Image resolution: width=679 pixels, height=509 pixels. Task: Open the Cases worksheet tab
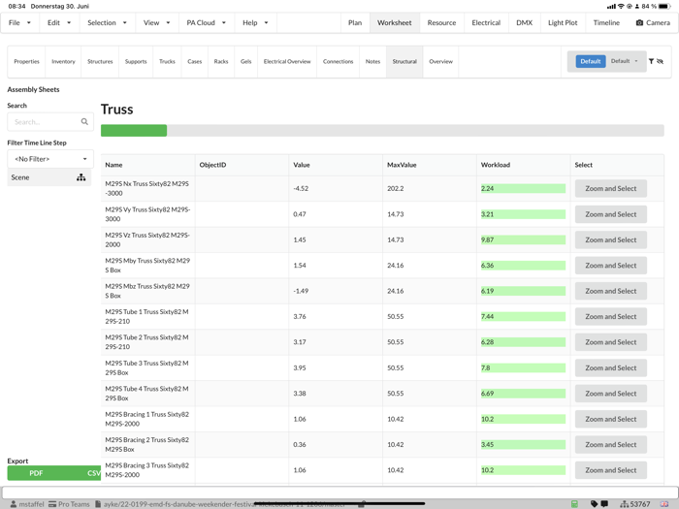(194, 61)
